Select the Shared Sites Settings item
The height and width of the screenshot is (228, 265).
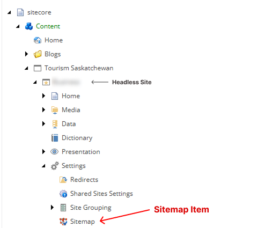coord(101,194)
